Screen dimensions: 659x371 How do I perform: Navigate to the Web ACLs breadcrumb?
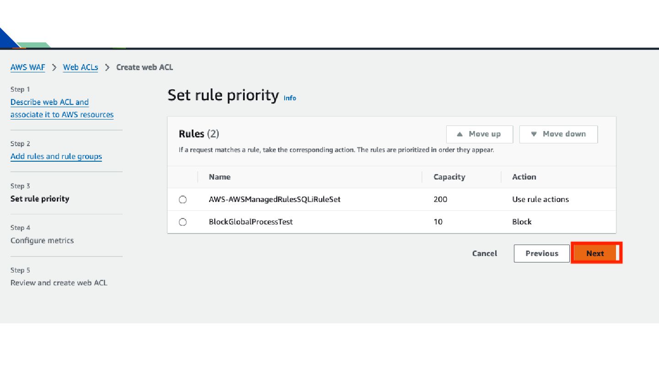pyautogui.click(x=81, y=67)
